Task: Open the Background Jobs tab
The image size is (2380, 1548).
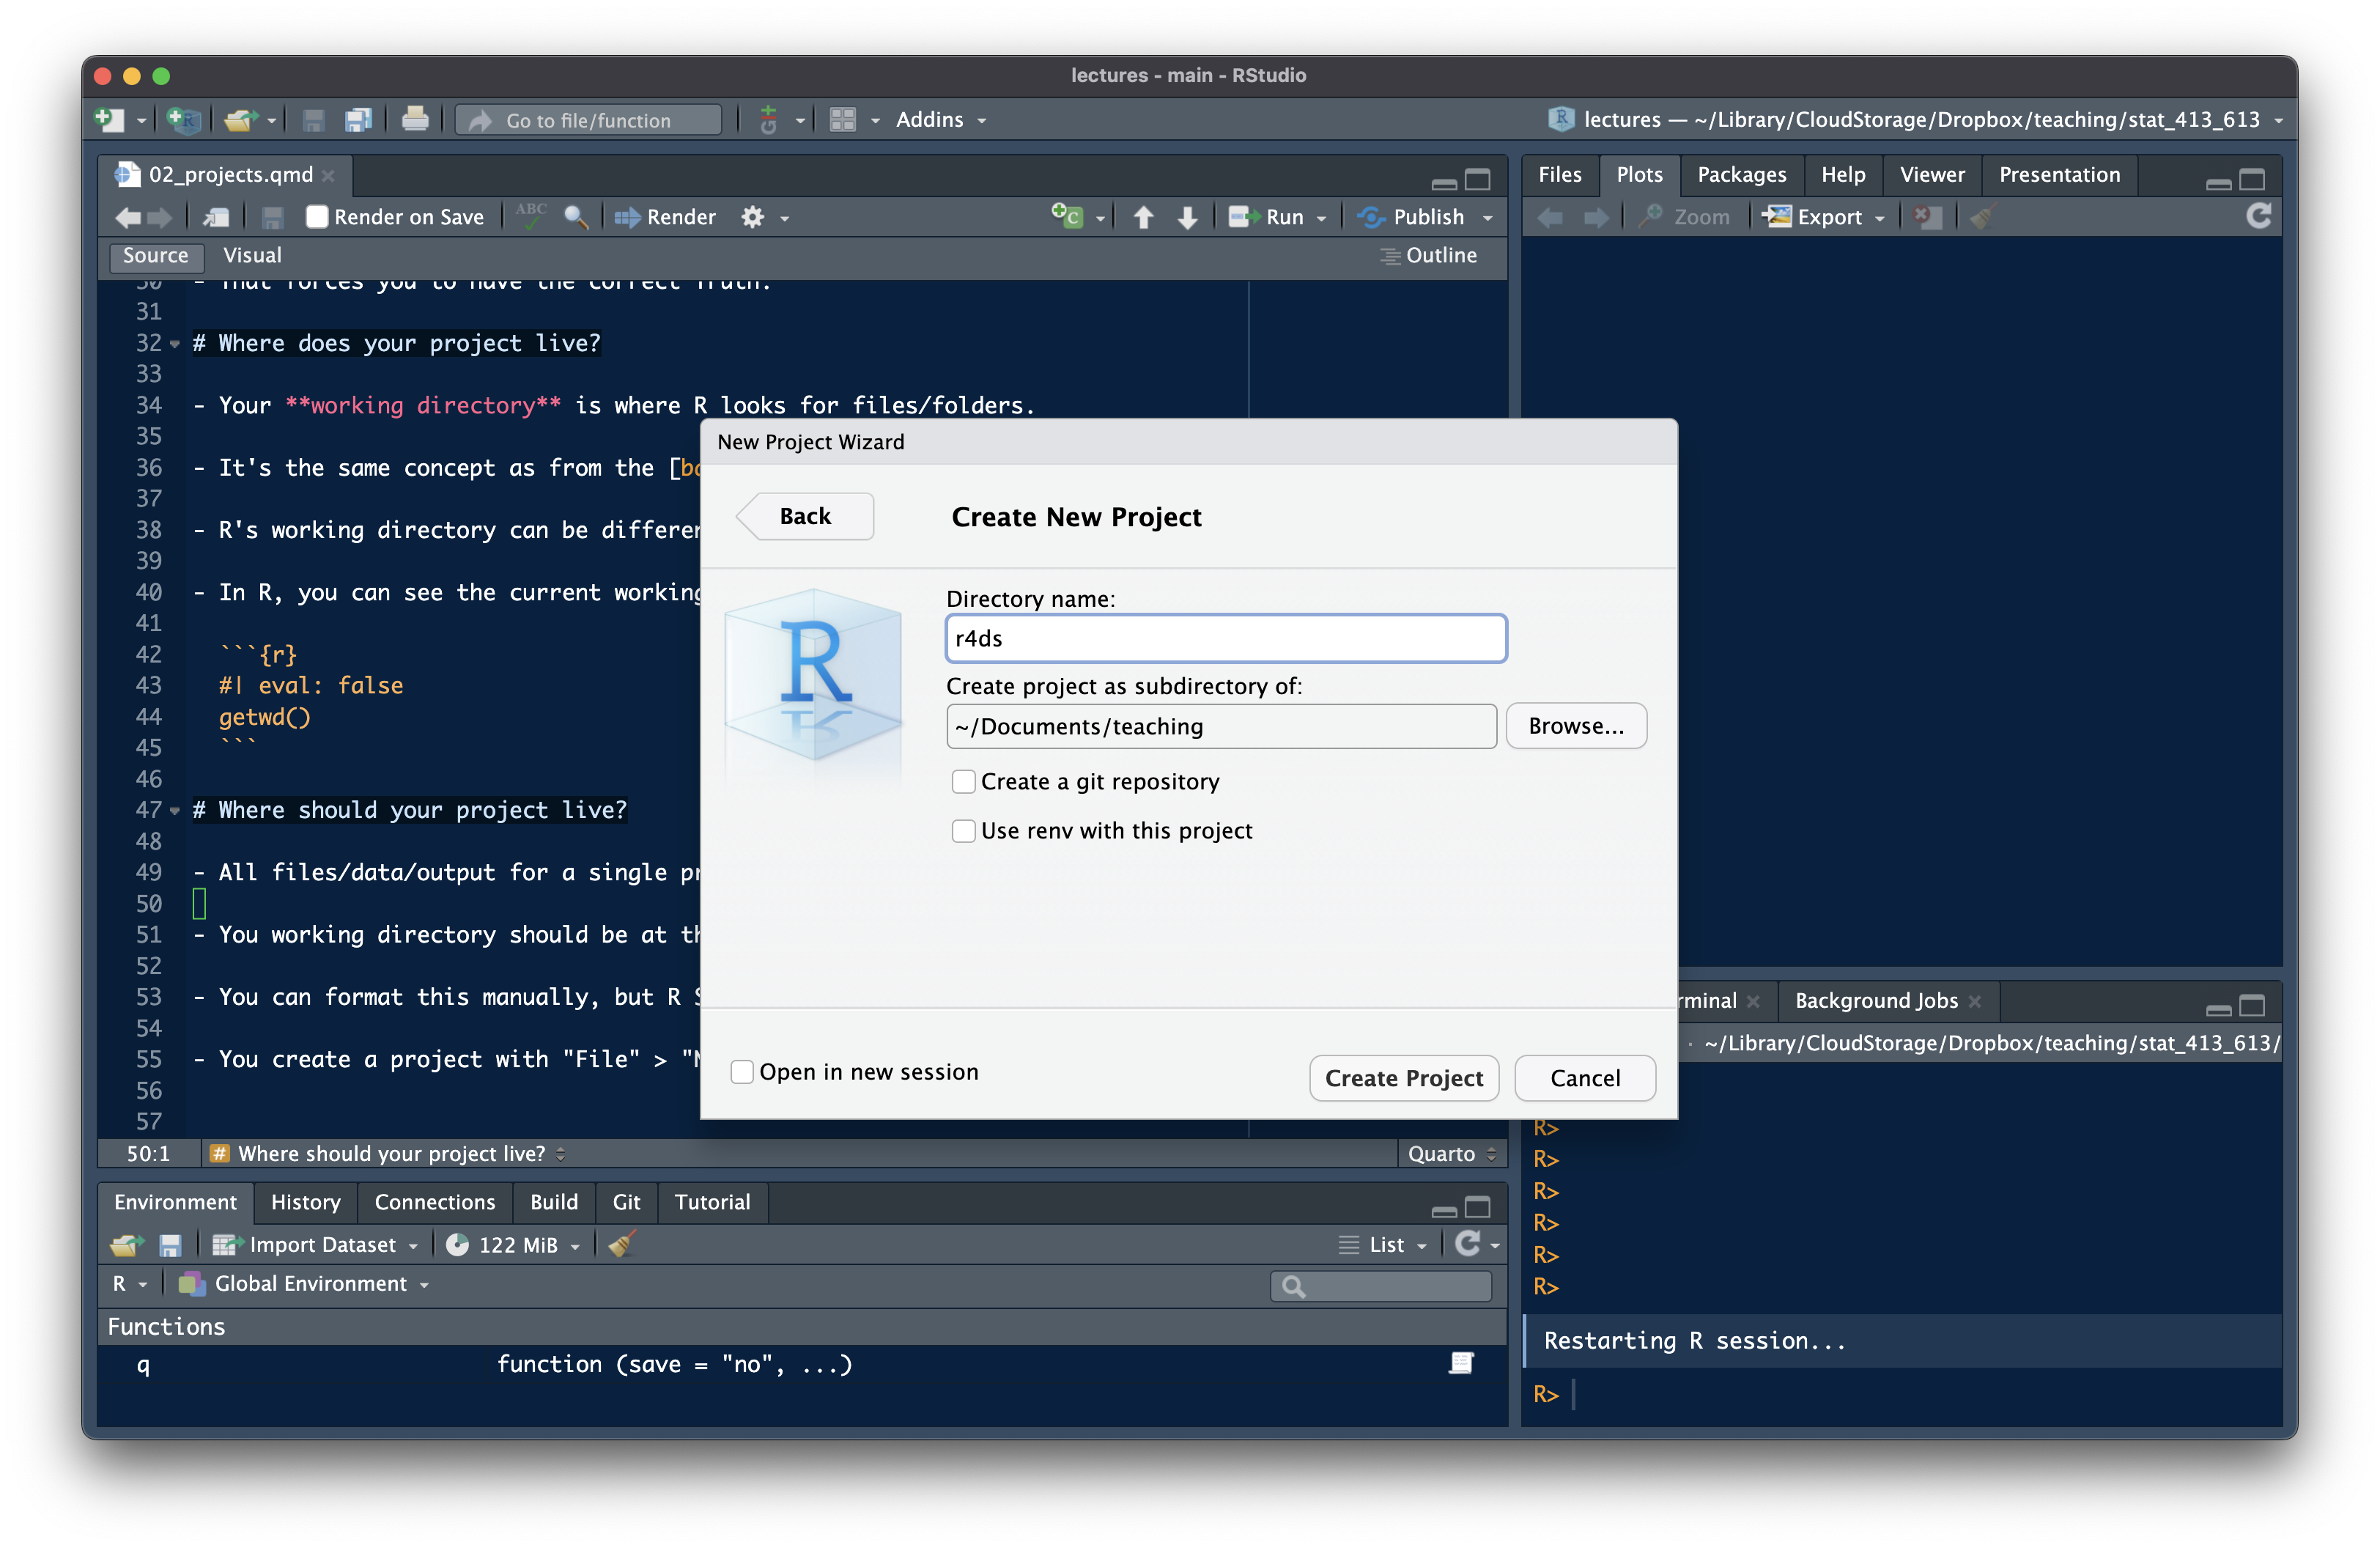Action: click(1876, 1001)
